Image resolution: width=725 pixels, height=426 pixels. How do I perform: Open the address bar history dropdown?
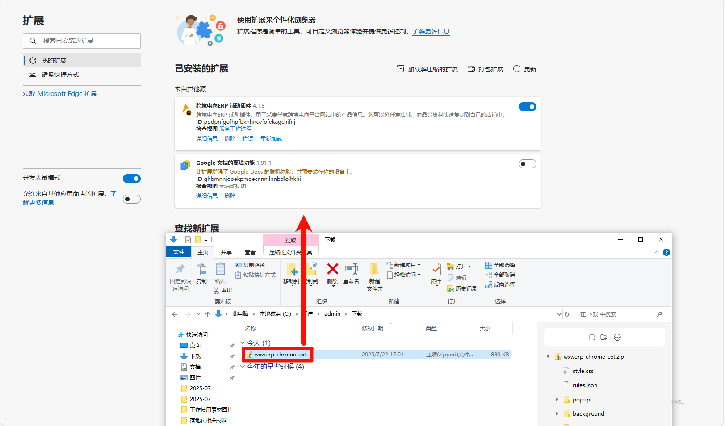[559, 314]
